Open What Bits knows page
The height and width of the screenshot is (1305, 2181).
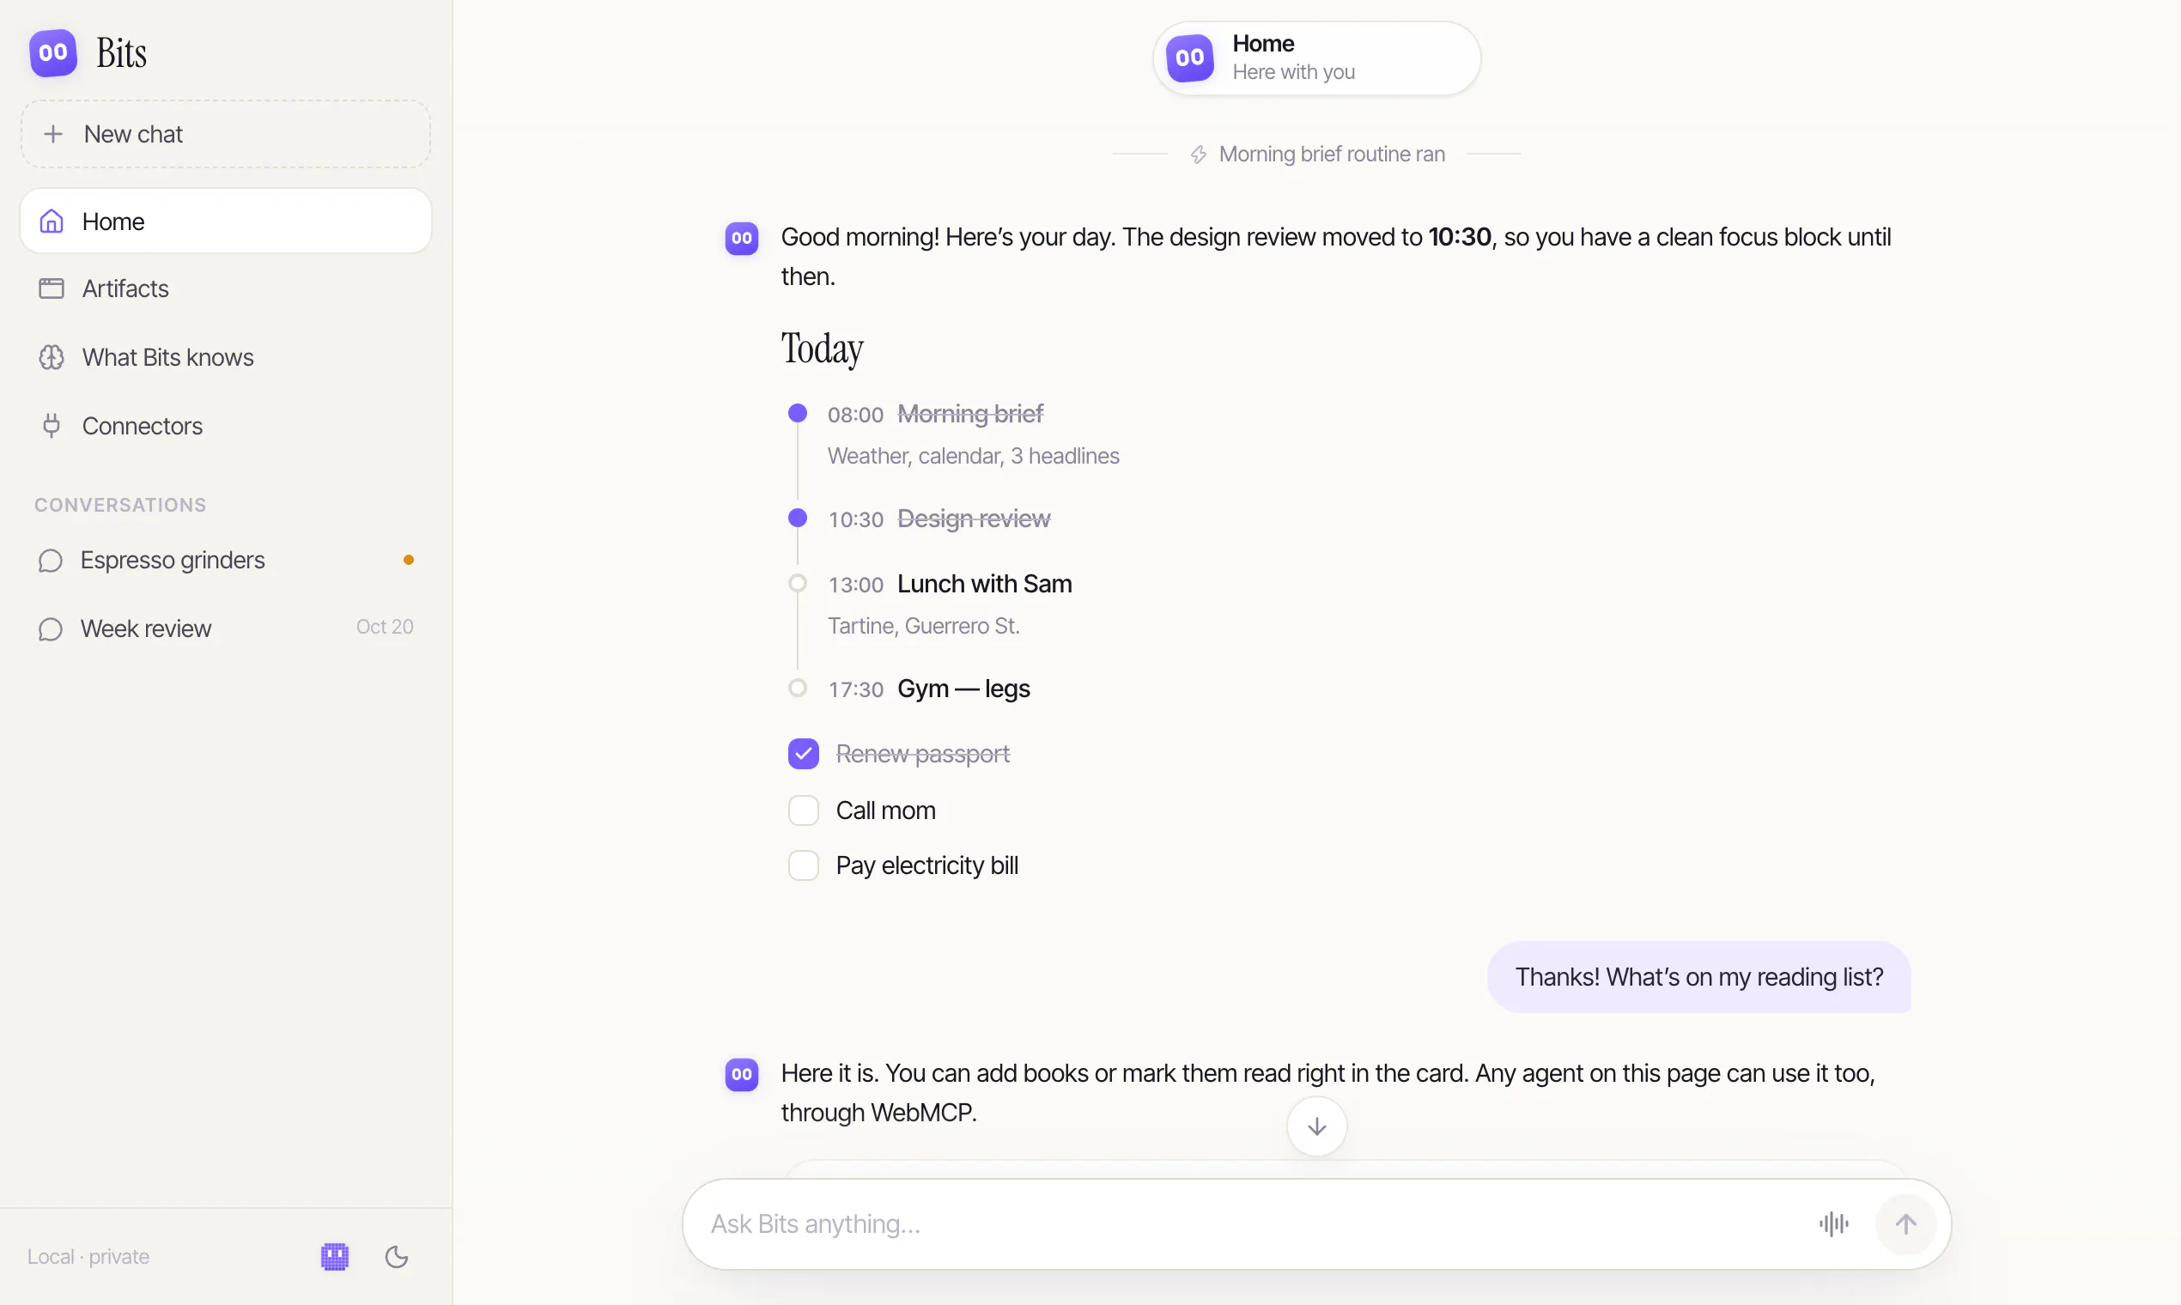coord(225,357)
